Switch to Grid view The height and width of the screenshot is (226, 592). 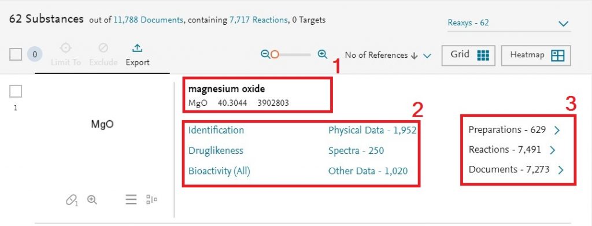[468, 55]
